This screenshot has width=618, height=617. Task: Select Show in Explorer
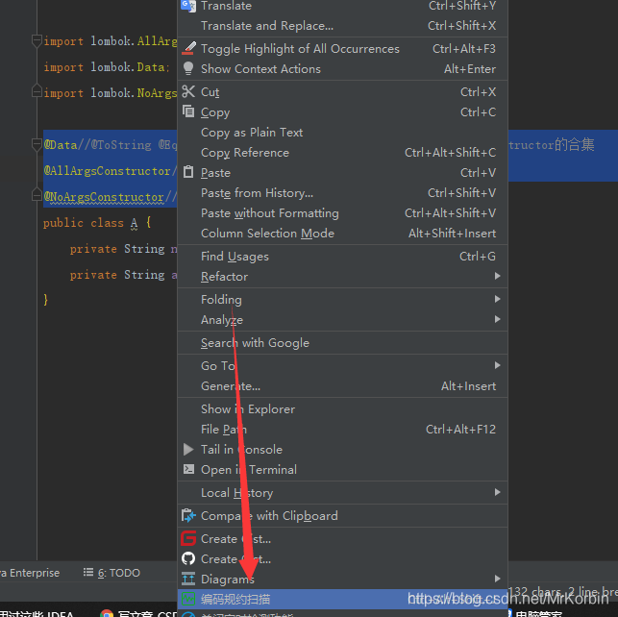(342, 409)
